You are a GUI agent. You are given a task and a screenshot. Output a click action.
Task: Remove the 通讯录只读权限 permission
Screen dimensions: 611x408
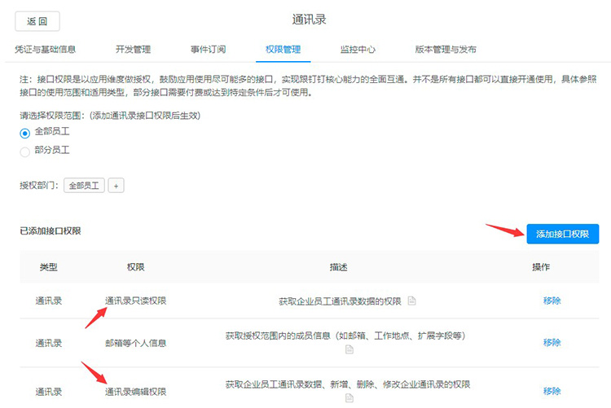[x=552, y=301]
